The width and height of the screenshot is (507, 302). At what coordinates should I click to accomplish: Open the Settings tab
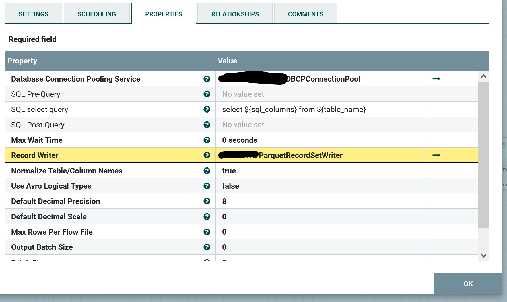[34, 14]
